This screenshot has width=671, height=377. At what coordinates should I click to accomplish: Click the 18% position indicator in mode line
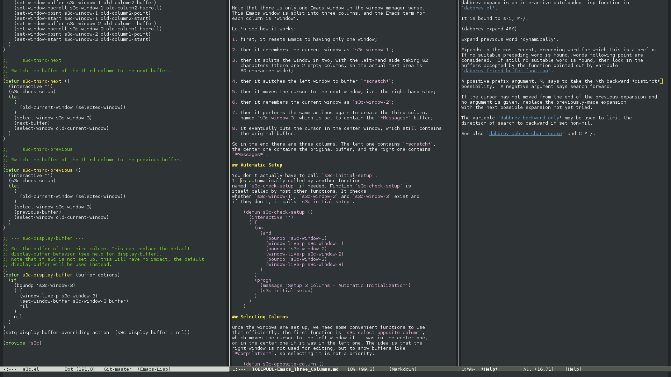[351, 369]
